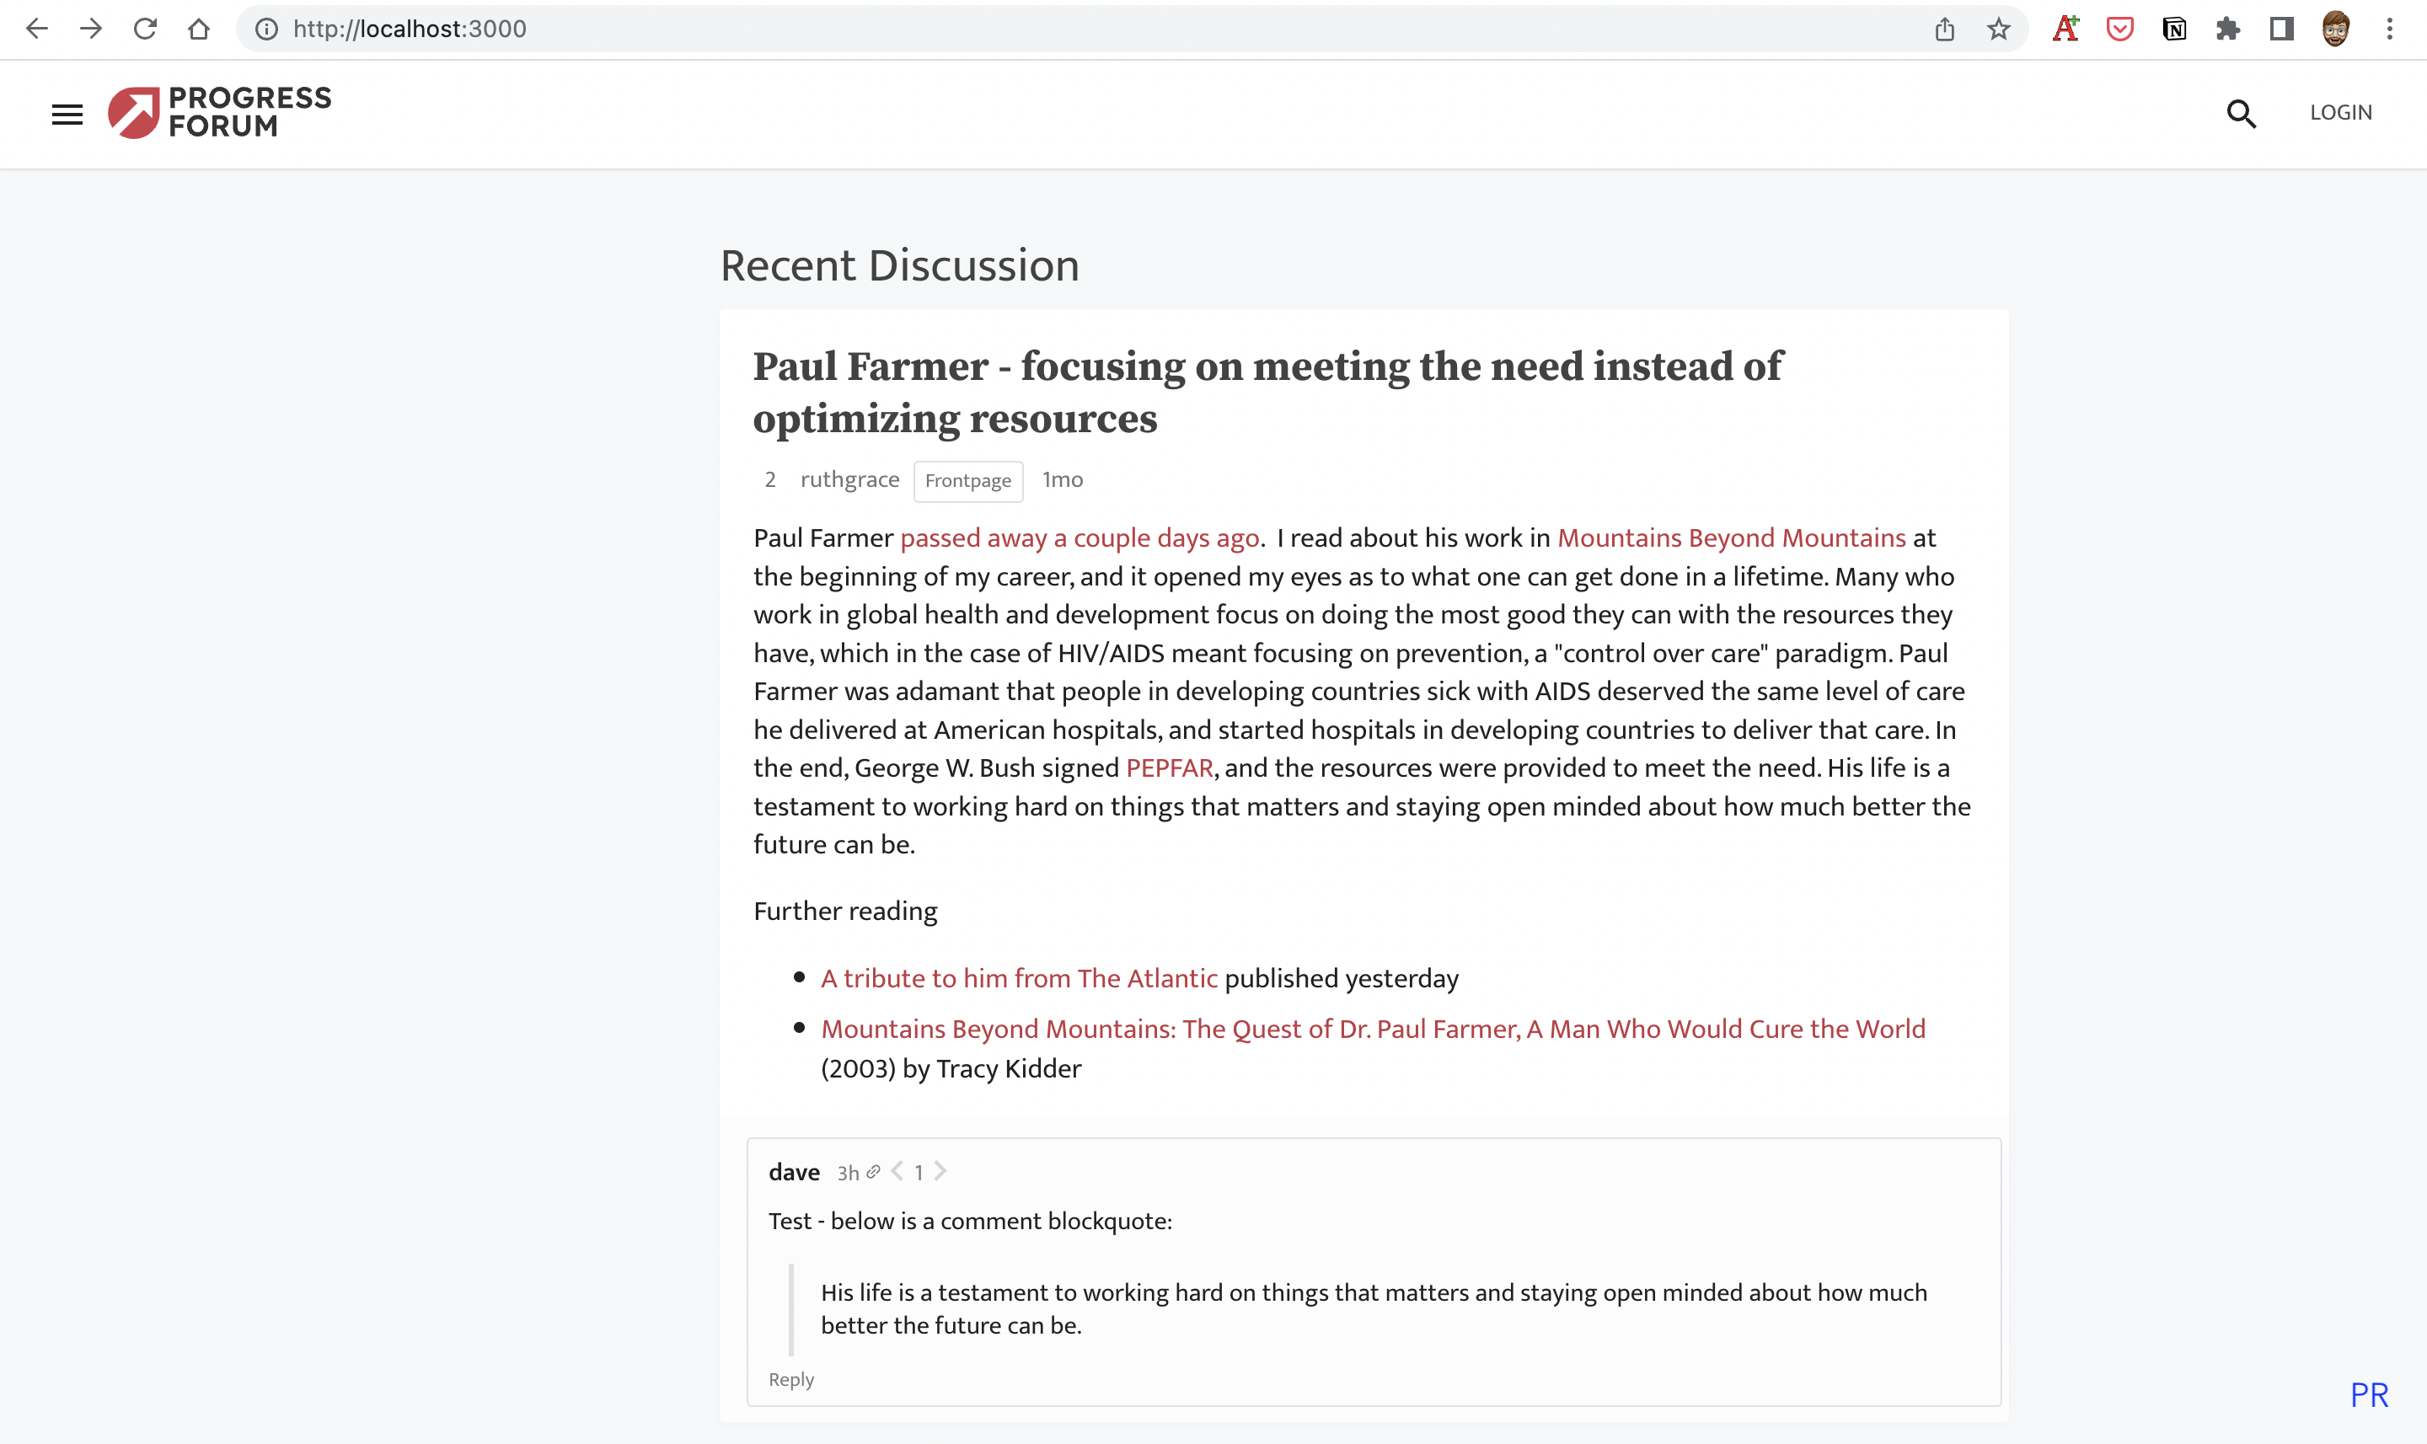2427x1444 pixels.
Task: Toggle the browser side panel
Action: click(2281, 29)
